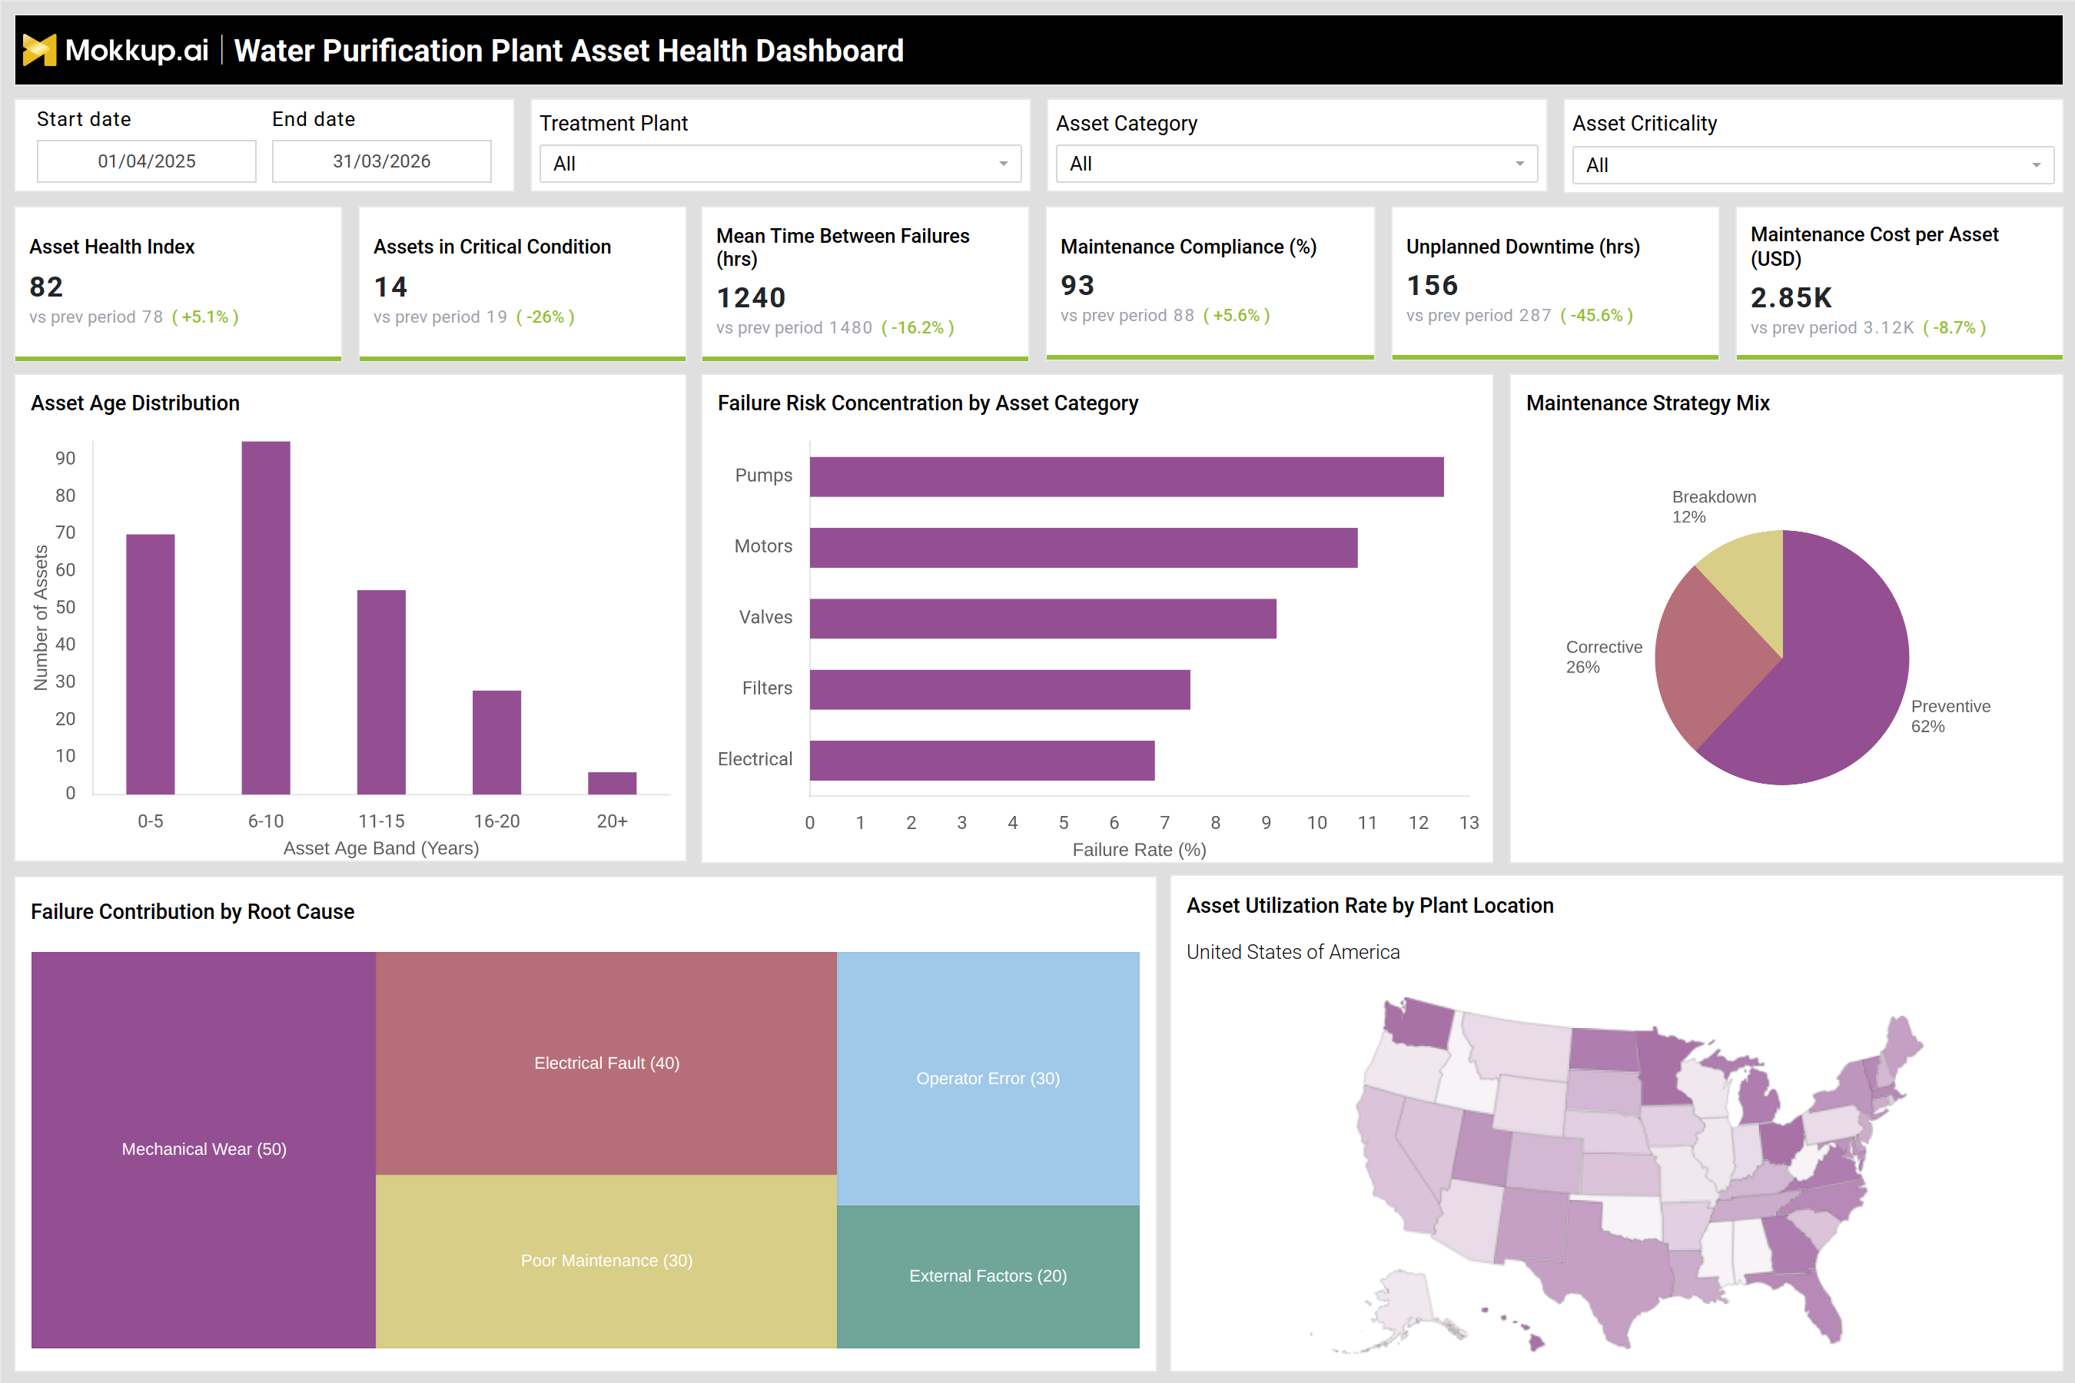Click 'Asset Utilization Rate by Plant Location' title
The image size is (2075, 1383).
click(1369, 906)
